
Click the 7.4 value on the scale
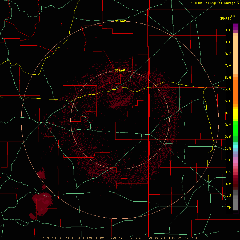pos(228,66)
